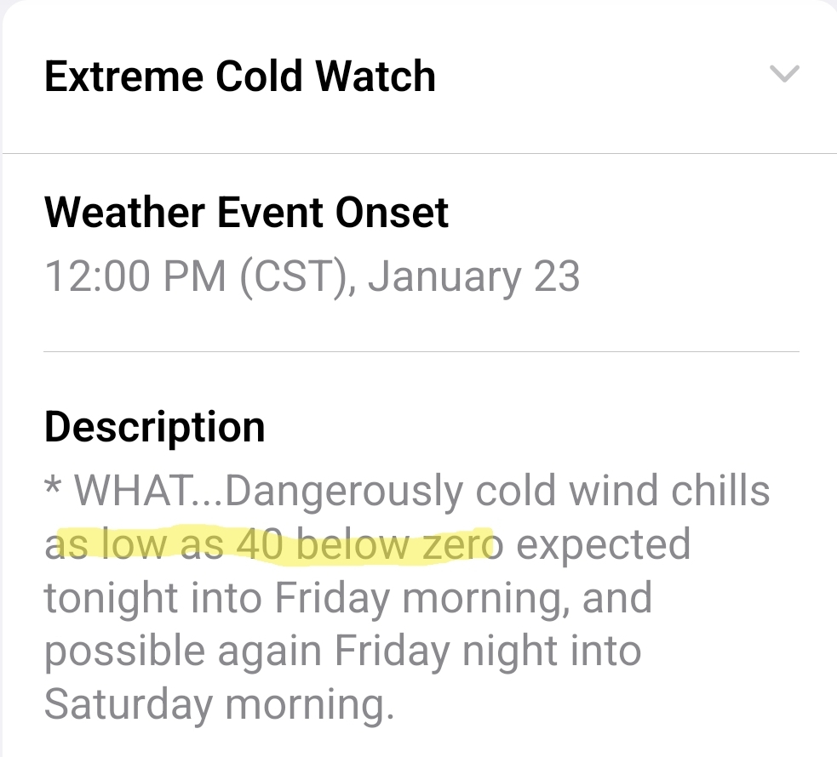Screen dimensions: 837x757
Task: Tap the January 23 date text
Action: click(x=474, y=277)
